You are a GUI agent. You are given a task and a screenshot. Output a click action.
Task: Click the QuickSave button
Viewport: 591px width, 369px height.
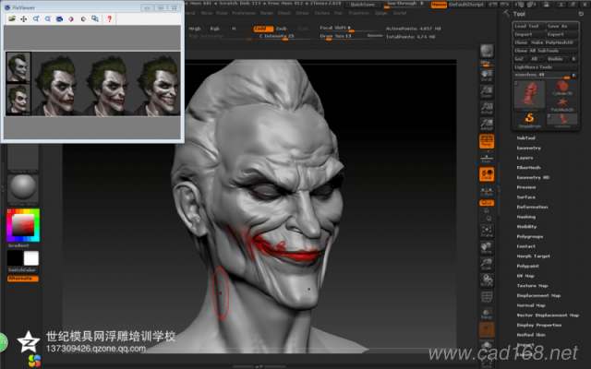362,5
